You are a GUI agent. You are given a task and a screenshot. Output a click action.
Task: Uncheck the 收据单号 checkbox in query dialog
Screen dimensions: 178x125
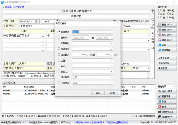[x=59, y=32]
